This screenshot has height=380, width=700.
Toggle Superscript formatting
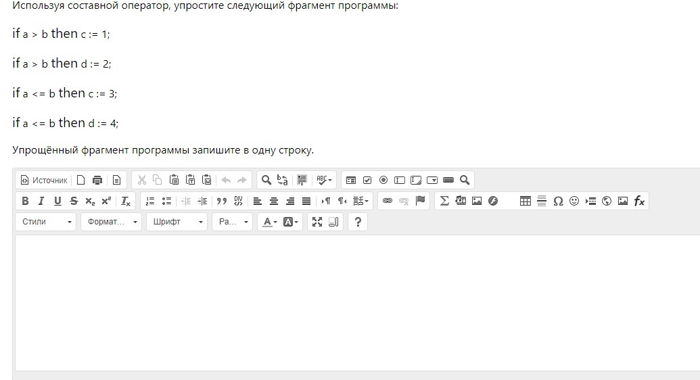point(106,201)
